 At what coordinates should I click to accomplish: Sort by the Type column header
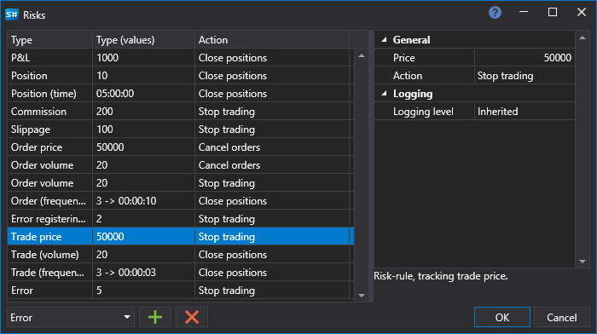[49, 39]
